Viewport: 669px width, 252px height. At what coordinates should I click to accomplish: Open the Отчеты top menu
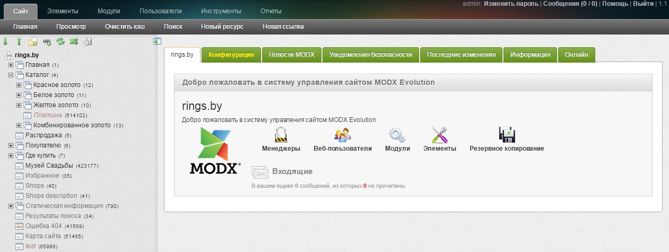[x=271, y=11]
